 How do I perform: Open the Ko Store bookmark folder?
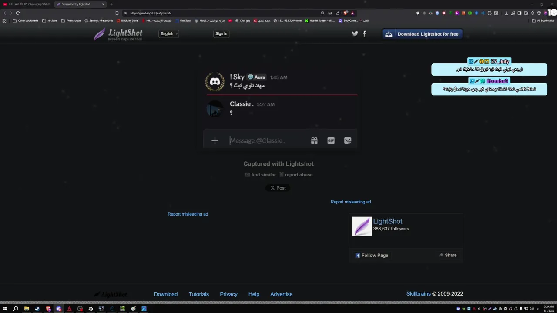(x=50, y=20)
